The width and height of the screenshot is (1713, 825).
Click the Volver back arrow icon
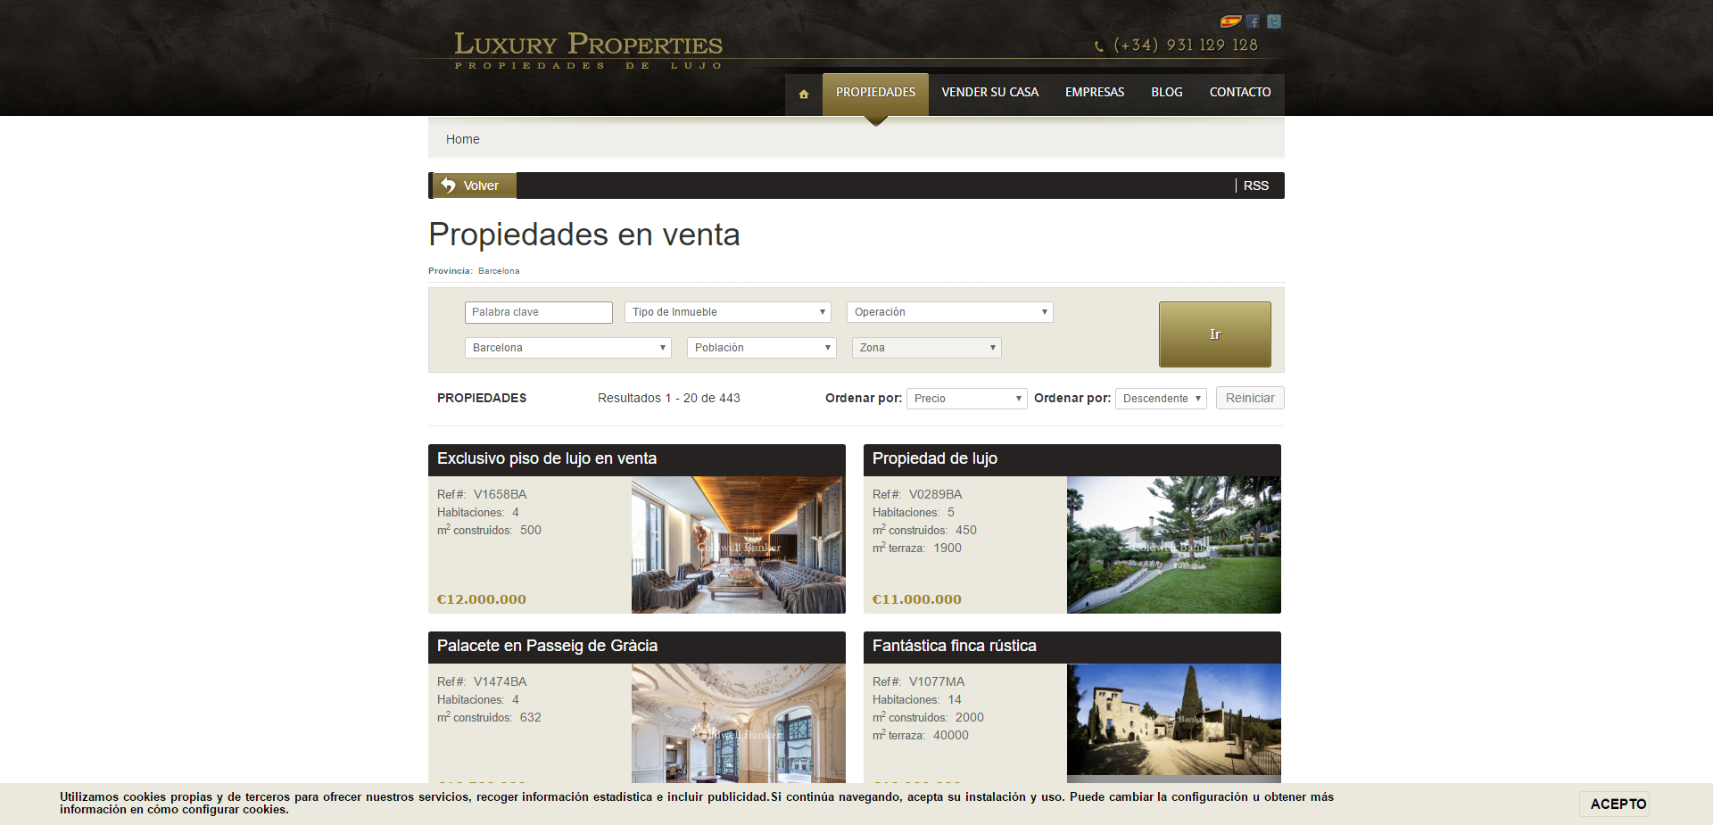449,186
